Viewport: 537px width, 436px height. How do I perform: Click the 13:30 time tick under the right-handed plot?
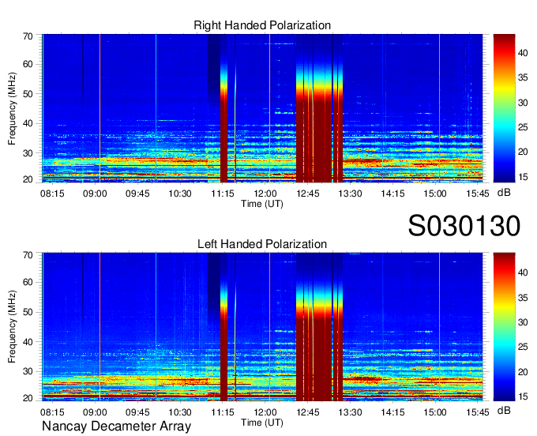point(350,194)
